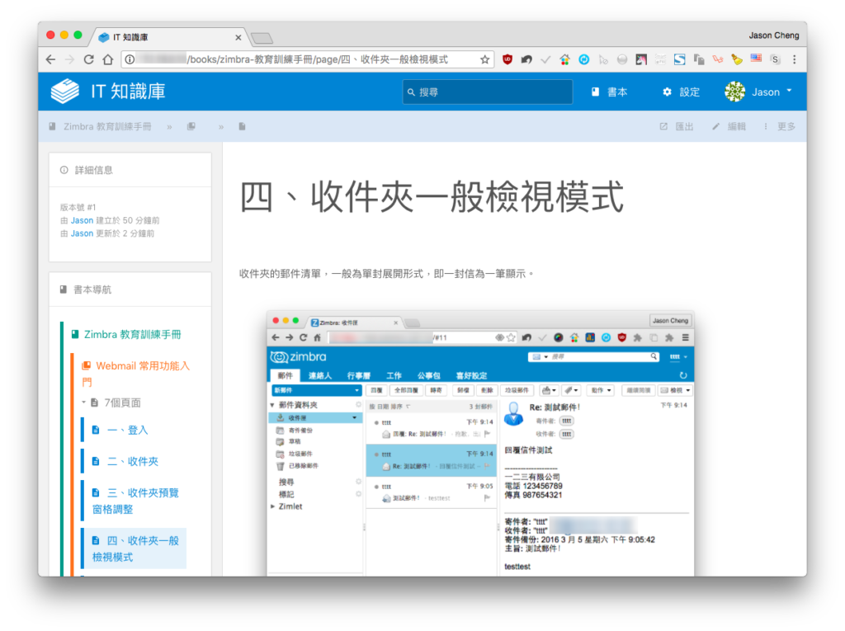
Task: Open the 匯出 export menu
Action: point(677,127)
